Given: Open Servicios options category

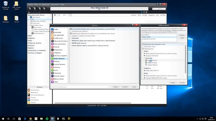Looking at the screenshot, I should pos(56,67).
